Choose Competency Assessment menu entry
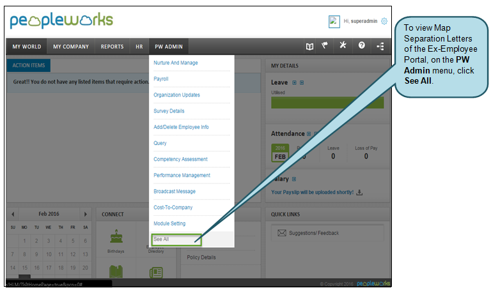 pyautogui.click(x=180, y=159)
